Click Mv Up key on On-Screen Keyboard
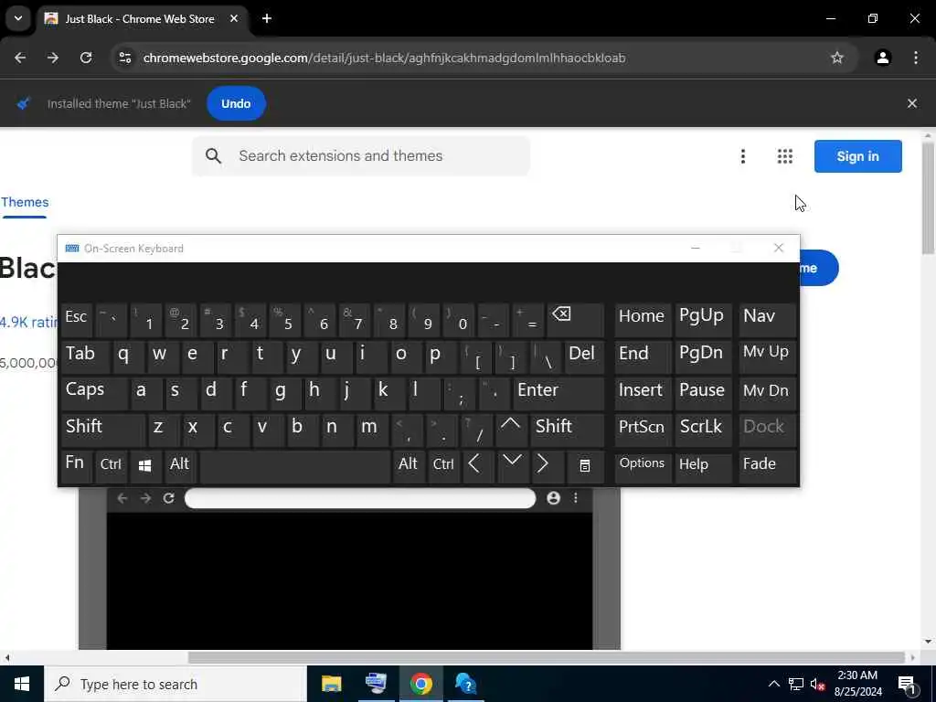 [767, 356]
